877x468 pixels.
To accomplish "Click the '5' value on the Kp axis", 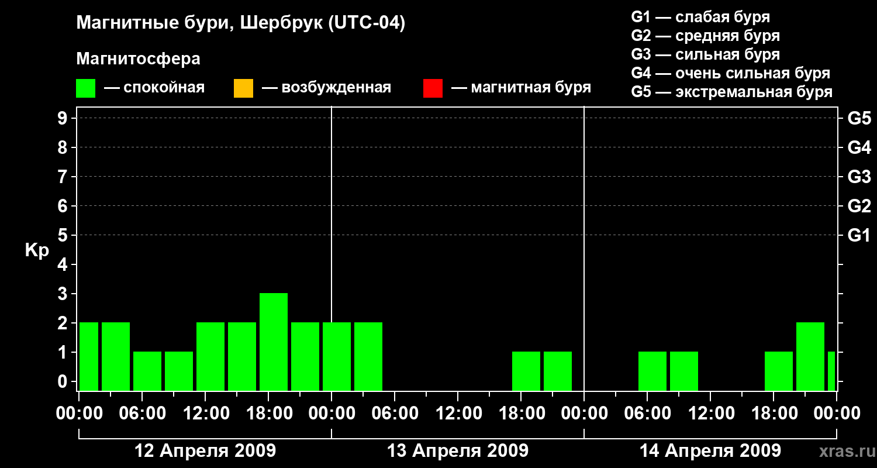I will 64,235.
